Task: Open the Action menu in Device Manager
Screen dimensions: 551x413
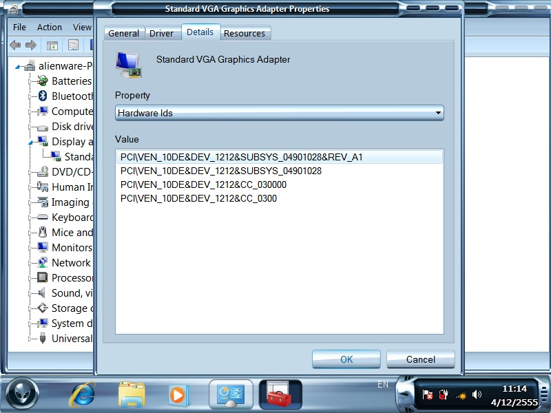Action: click(50, 27)
